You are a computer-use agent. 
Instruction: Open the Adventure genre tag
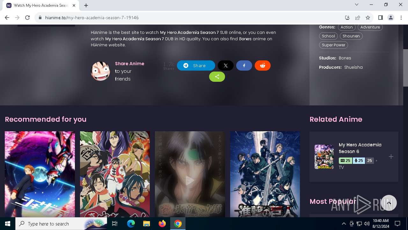tap(370, 27)
